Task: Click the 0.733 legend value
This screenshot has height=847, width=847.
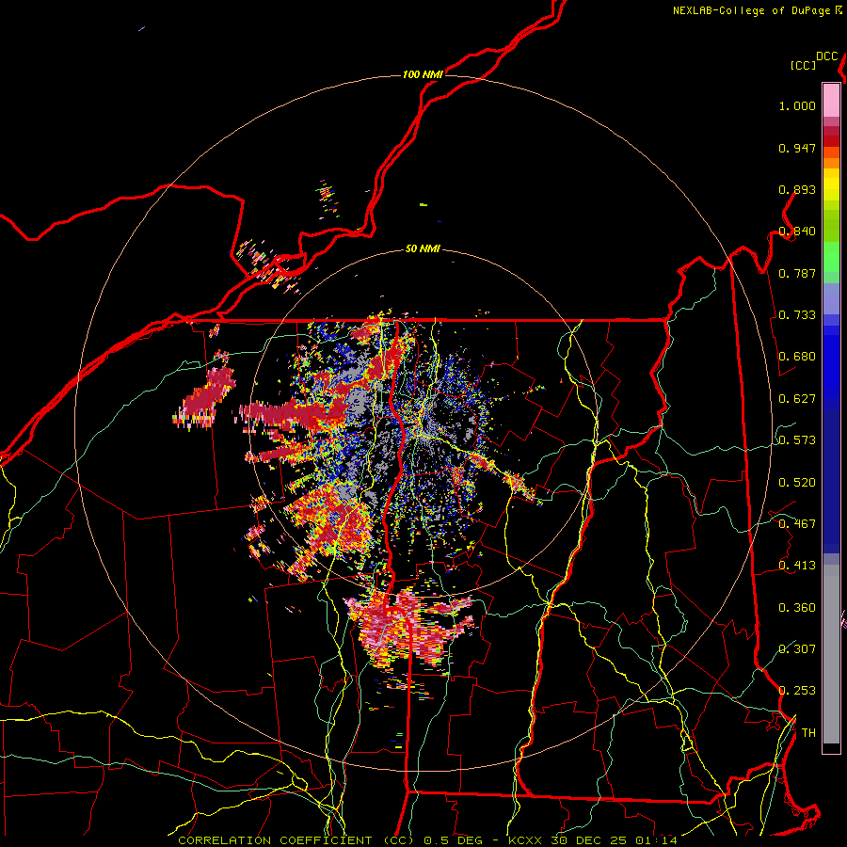Action: [797, 315]
